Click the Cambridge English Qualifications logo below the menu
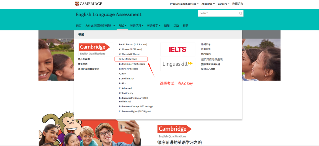 (174, 132)
